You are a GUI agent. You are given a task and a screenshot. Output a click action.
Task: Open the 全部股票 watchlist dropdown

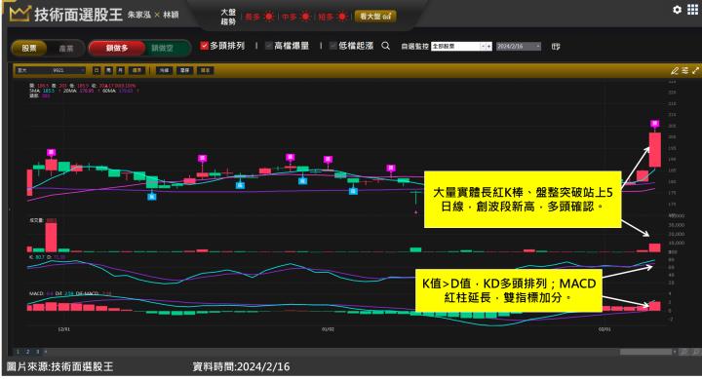(x=461, y=46)
